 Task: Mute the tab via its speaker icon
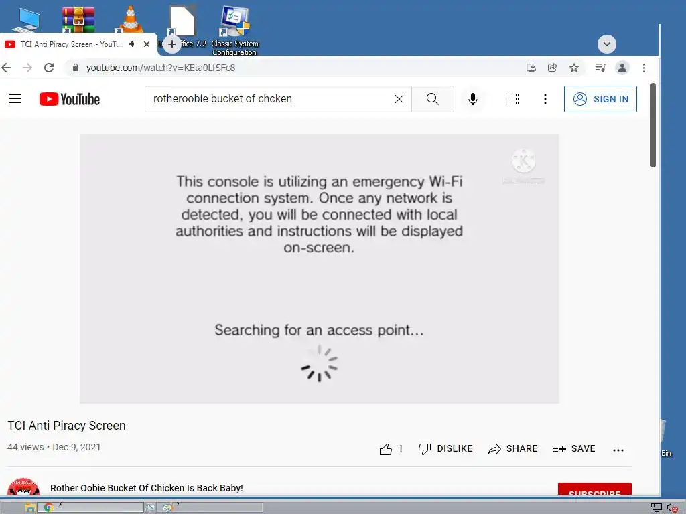click(x=133, y=44)
